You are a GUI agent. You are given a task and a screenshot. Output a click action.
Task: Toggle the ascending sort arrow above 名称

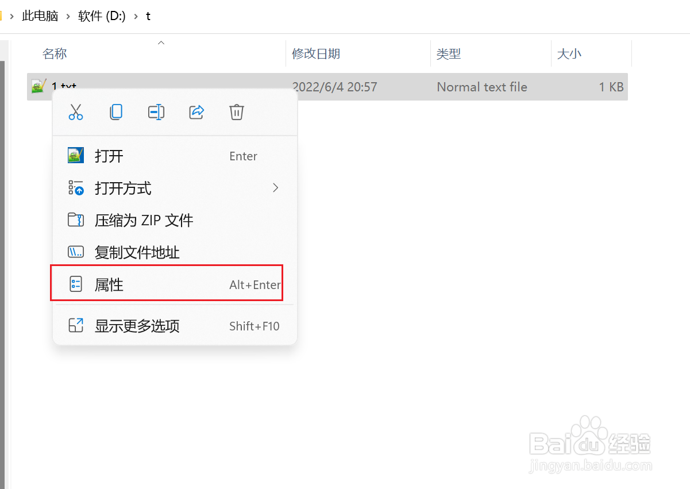click(x=161, y=42)
